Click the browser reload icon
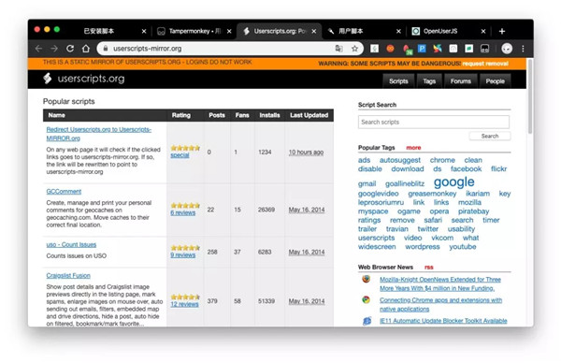 click(x=70, y=49)
